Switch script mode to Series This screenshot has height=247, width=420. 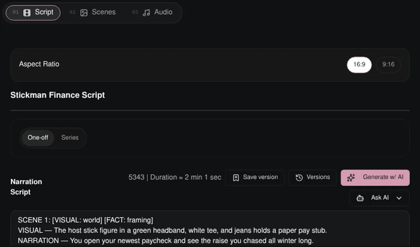(x=70, y=137)
